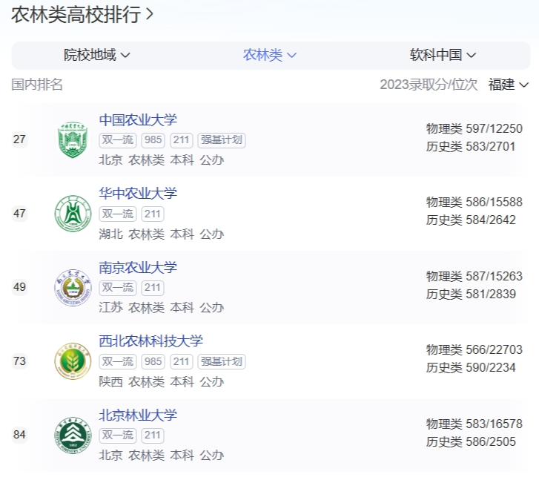Expand the 农林类 category dropdown

tap(270, 55)
